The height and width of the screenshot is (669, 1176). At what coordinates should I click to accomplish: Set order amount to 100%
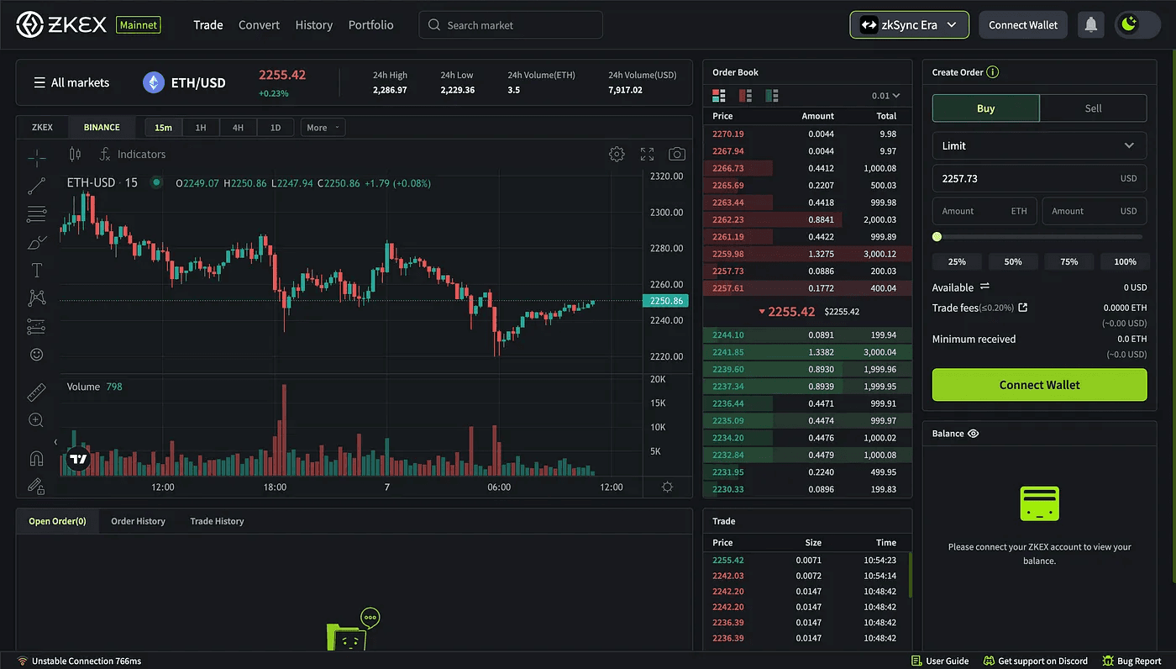point(1125,261)
